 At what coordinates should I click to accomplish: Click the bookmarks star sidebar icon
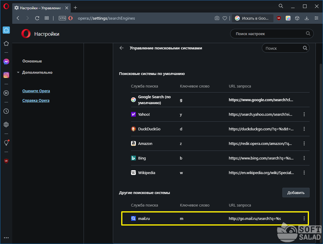tap(6, 43)
